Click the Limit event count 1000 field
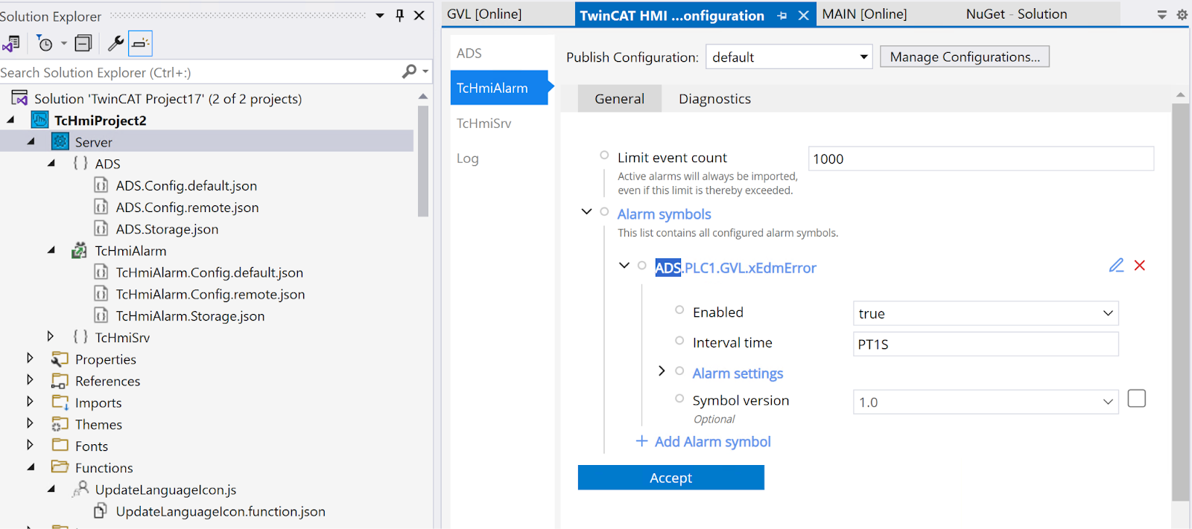Screen dimensions: 1192x529 (x=981, y=158)
